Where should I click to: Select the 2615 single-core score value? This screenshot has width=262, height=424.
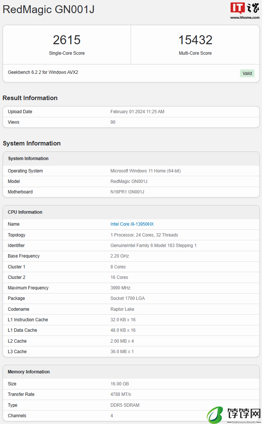(x=67, y=40)
